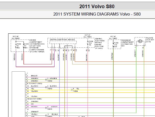Click the "22 VIO" connector row label
The height and width of the screenshot is (117, 155).
pos(30,104)
